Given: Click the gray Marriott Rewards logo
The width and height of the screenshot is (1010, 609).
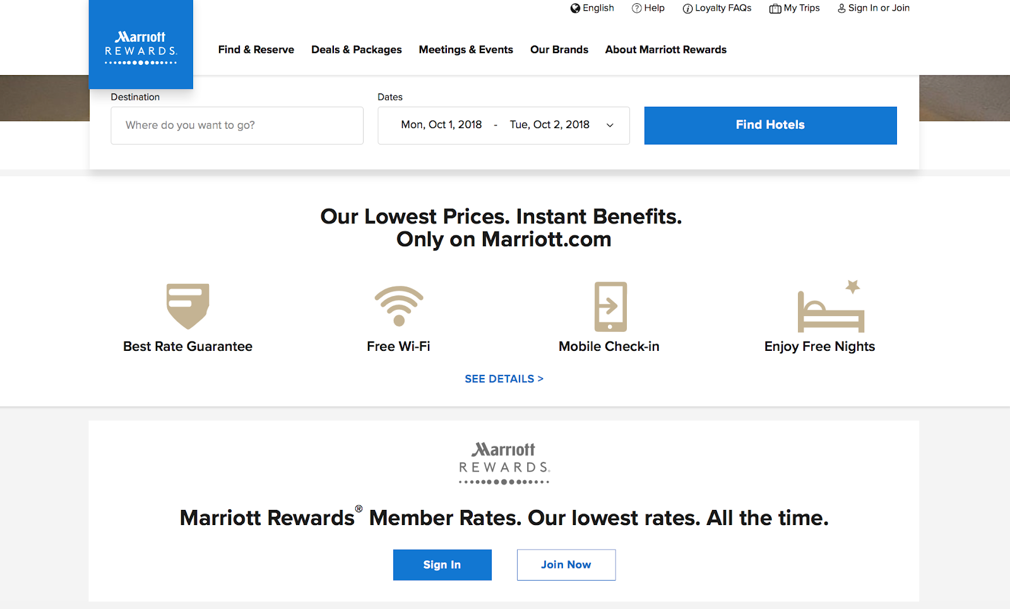Looking at the screenshot, I should pos(504,463).
